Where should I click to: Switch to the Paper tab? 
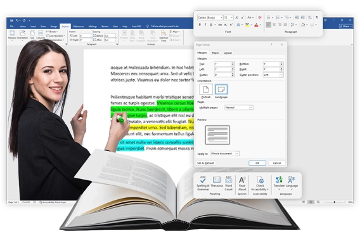coord(215,53)
